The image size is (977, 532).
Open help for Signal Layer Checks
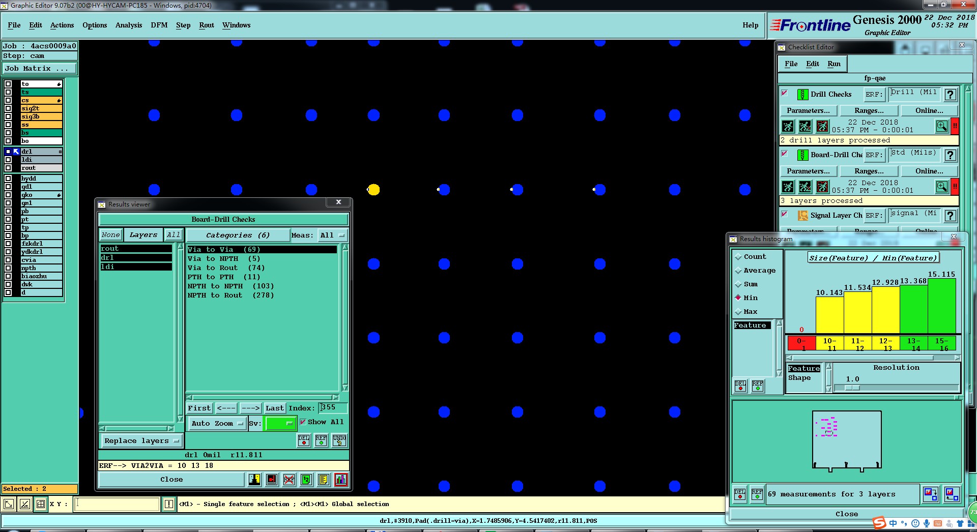[950, 216]
